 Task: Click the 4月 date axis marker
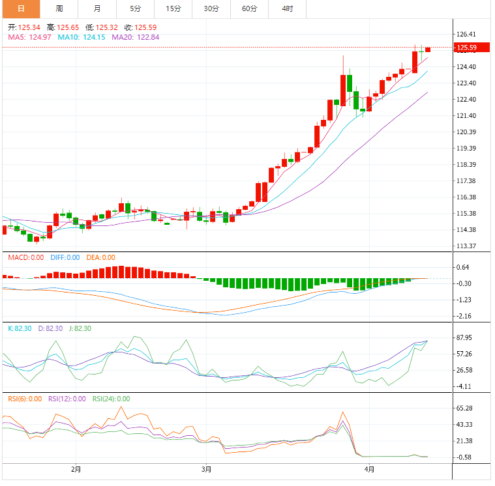[x=369, y=468]
